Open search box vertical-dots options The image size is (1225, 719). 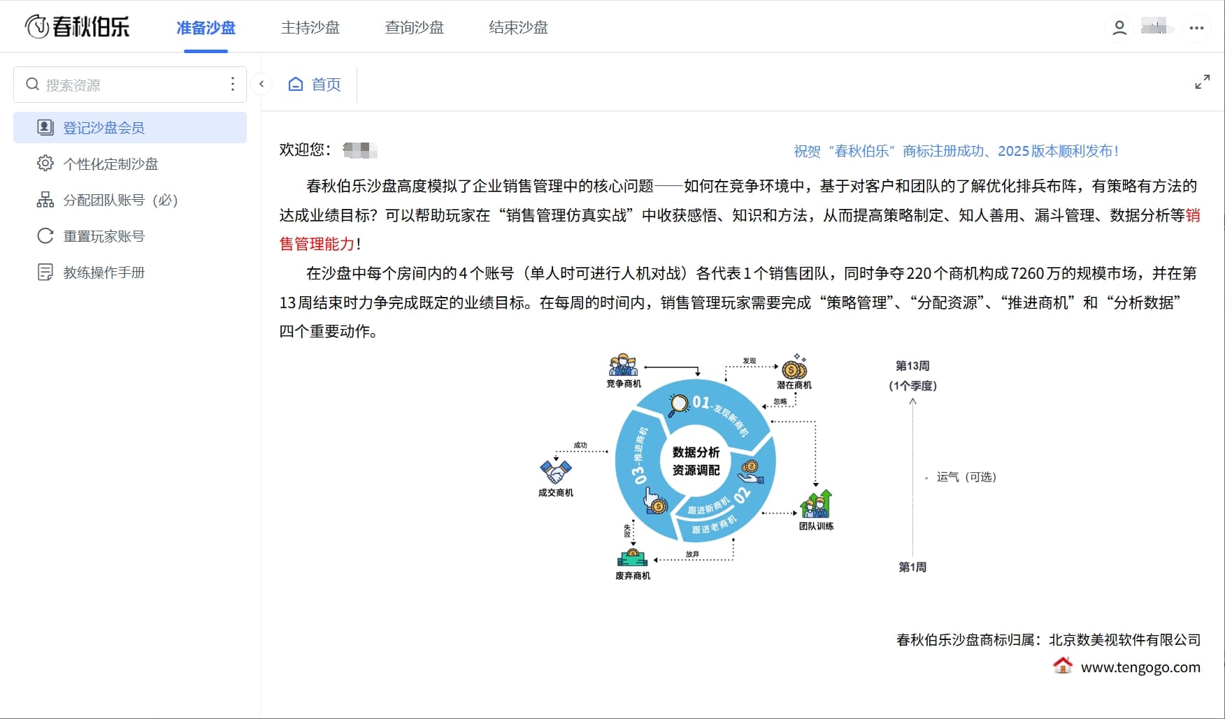click(232, 85)
